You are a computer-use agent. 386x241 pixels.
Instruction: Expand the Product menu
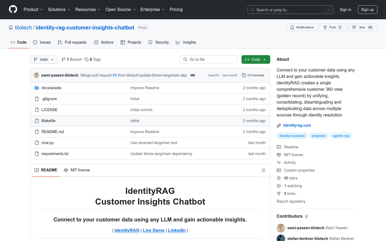33,10
